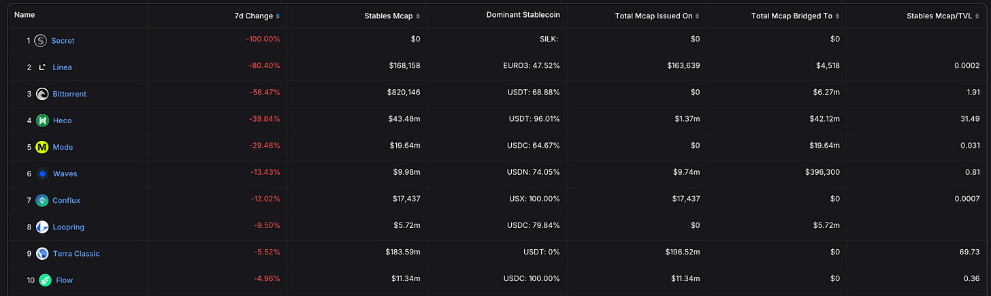The width and height of the screenshot is (991, 296).
Task: Click the Heco chain logo icon
Action: coord(42,120)
